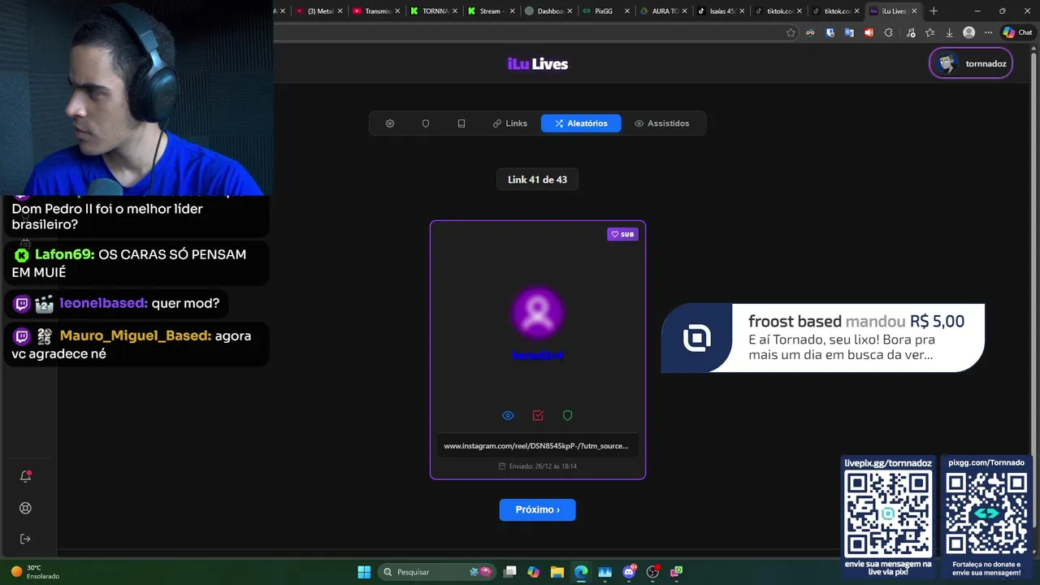
Task: Click 1eone1based's 'quer mod?' message
Action: [118, 304]
